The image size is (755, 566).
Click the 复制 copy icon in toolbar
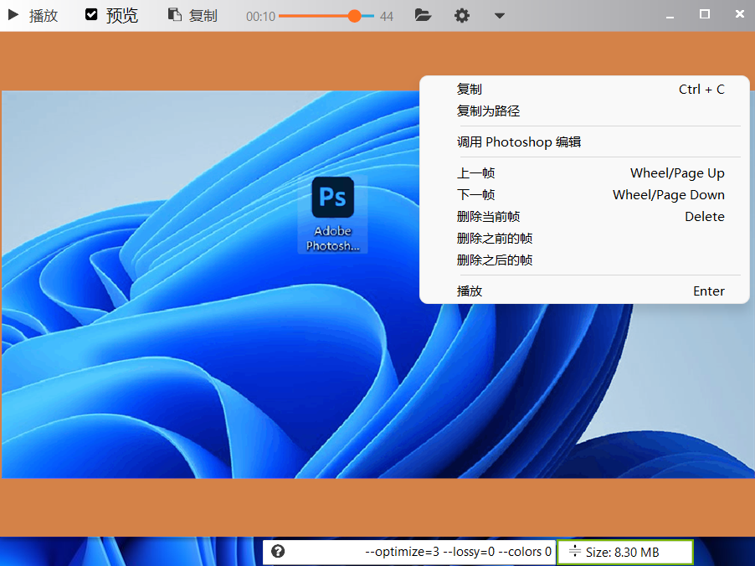click(x=174, y=15)
